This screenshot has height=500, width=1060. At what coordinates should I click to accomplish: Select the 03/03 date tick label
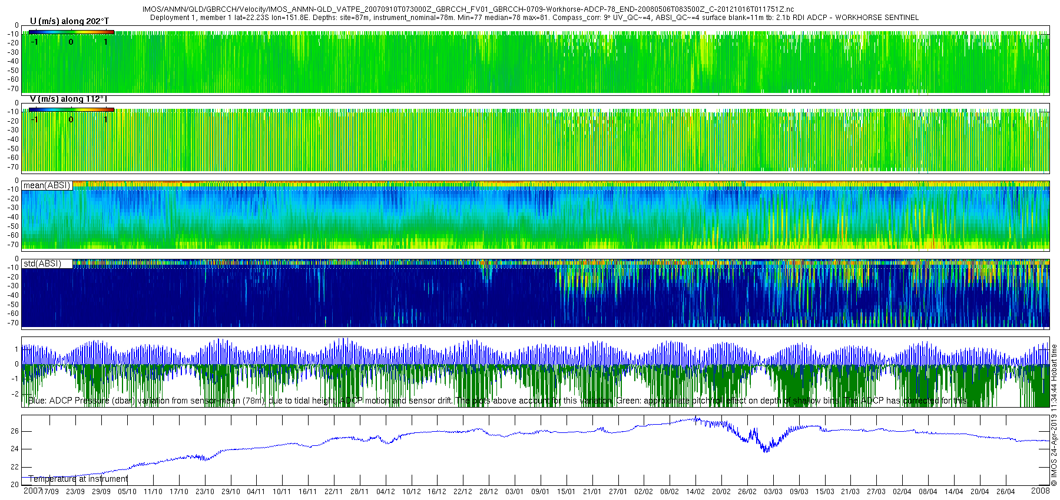(773, 492)
